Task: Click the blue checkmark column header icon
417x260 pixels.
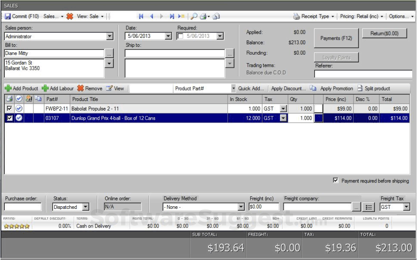Action: coord(19,99)
